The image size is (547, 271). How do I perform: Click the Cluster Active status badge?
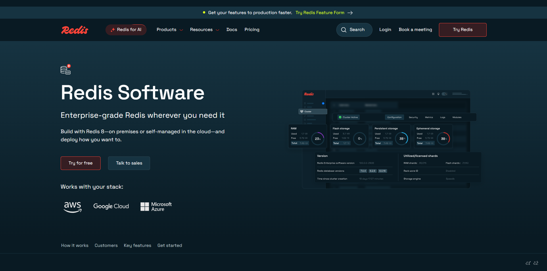[348, 117]
